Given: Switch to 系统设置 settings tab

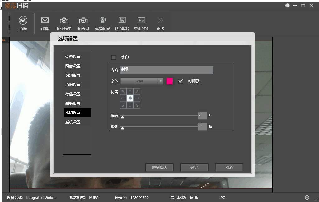Looking at the screenshot, I should pos(77,122).
